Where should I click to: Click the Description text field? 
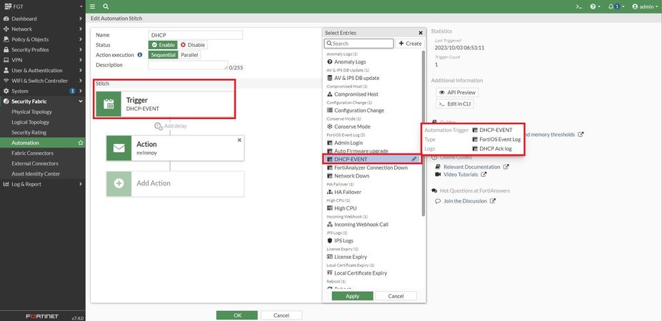tap(188, 65)
